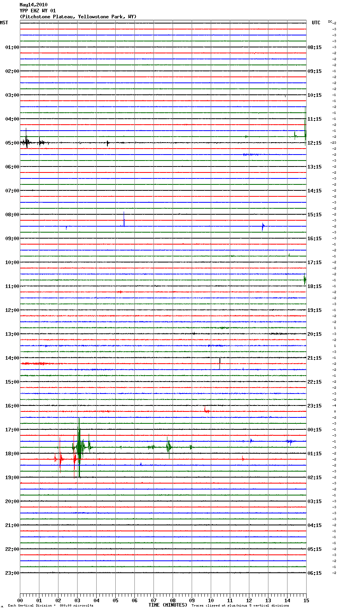
Task: Select the 08:00 MST time label
Action: point(12,215)
